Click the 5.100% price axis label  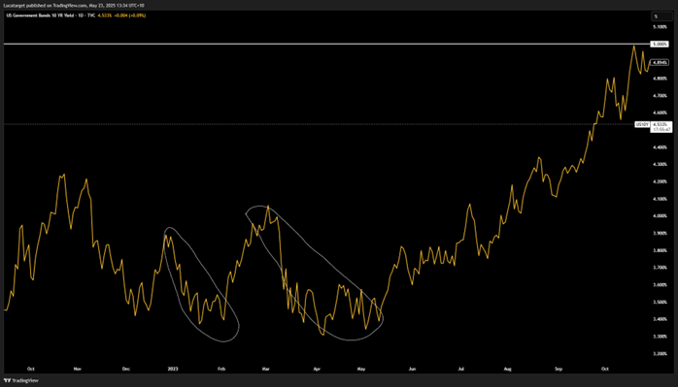[x=660, y=27]
